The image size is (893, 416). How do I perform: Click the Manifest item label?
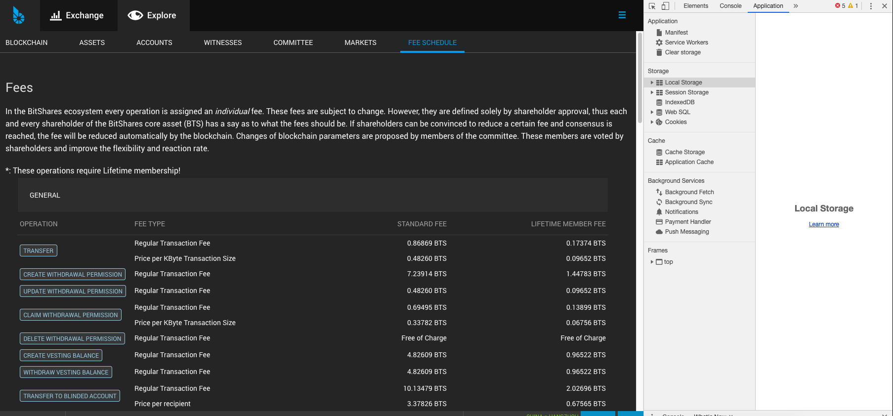click(676, 33)
